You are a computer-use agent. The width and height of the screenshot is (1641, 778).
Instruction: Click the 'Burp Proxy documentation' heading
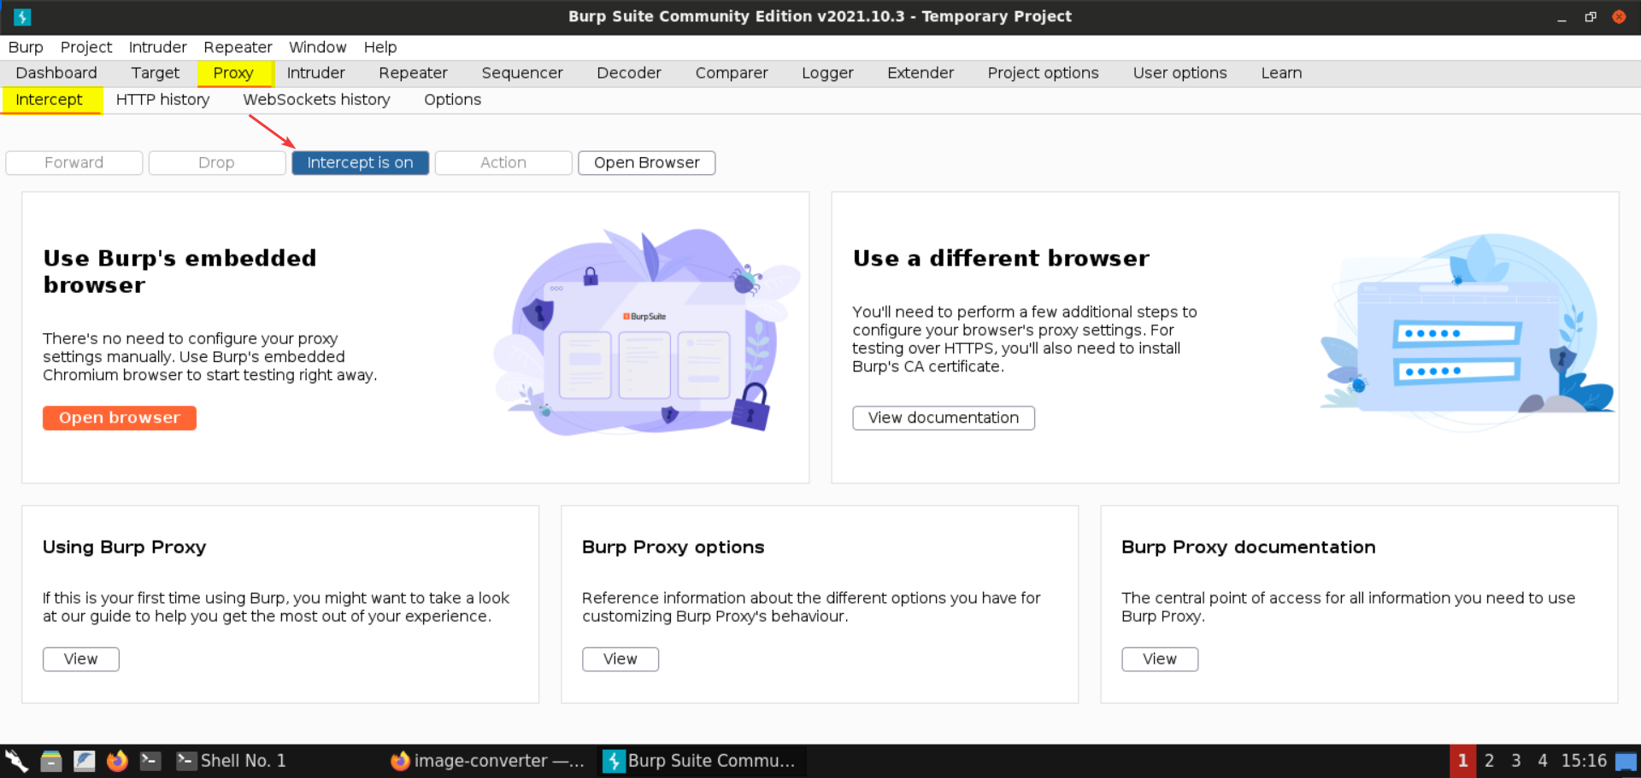coord(1249,547)
